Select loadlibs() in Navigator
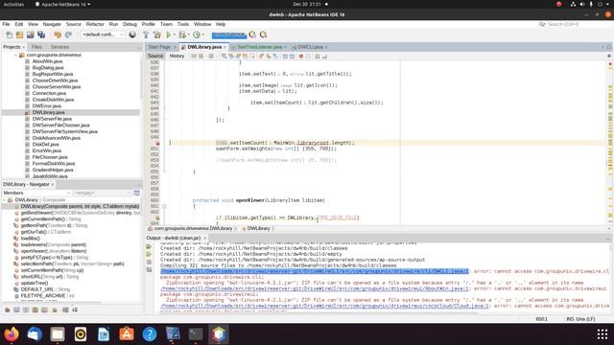614x345 pixels. [30, 239]
